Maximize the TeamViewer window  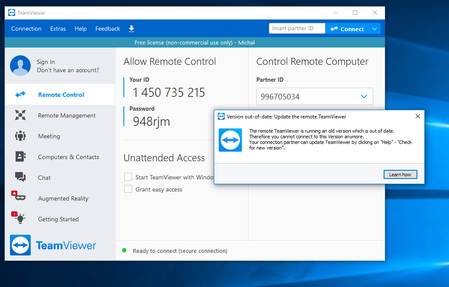click(x=355, y=13)
